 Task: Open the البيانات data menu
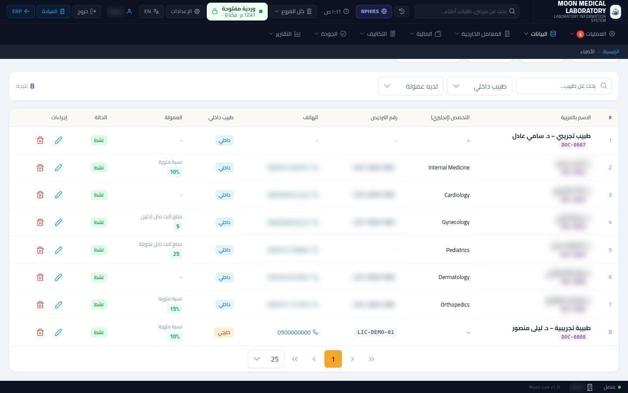click(x=540, y=34)
